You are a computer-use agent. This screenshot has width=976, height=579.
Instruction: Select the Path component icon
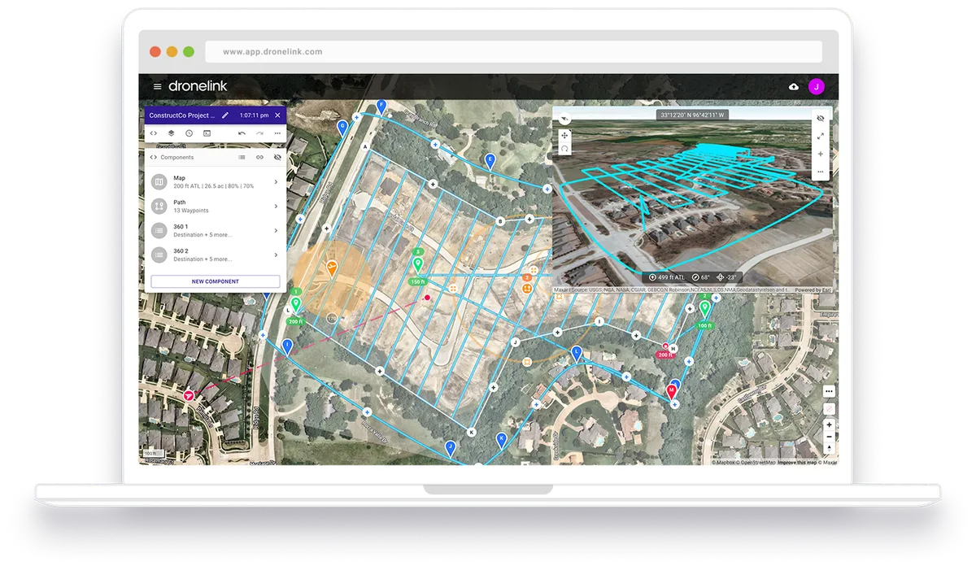click(x=159, y=207)
